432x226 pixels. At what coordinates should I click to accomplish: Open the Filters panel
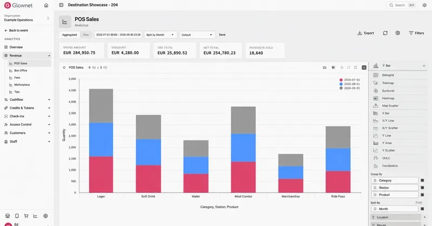pos(416,33)
